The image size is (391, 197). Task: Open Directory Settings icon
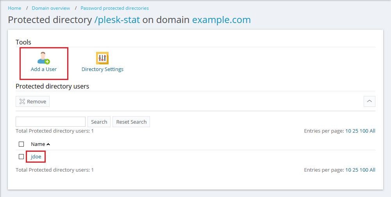(102, 59)
